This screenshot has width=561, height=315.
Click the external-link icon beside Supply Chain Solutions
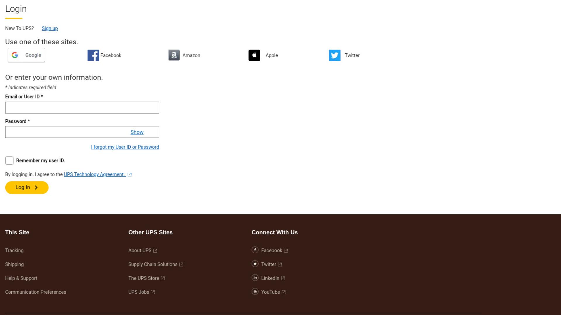tap(181, 265)
